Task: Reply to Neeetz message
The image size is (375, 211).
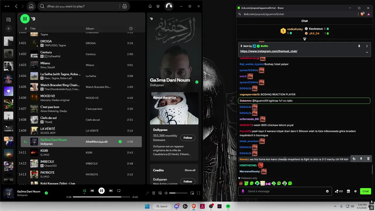Action: (x=354, y=159)
